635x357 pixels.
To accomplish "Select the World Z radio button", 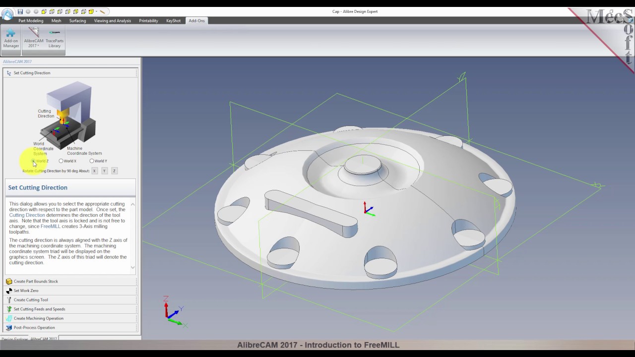I will (x=34, y=161).
